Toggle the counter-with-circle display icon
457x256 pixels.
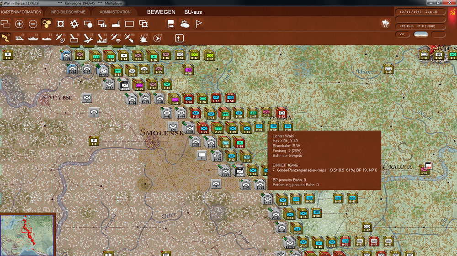coord(88,24)
